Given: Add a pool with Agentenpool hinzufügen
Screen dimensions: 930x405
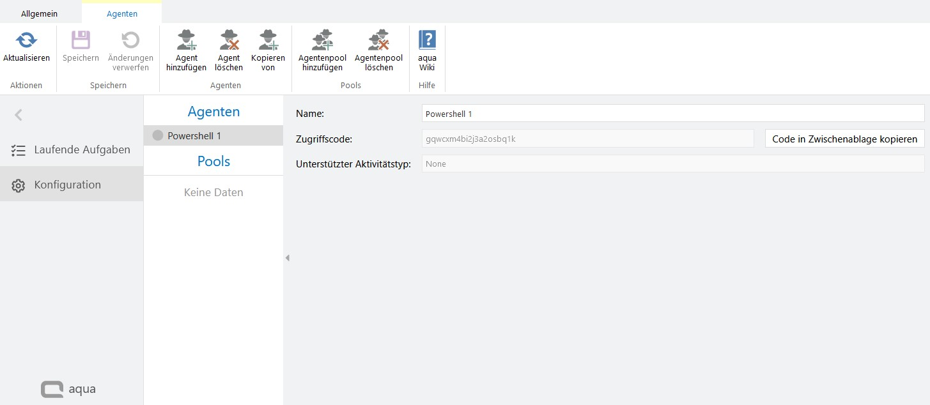Looking at the screenshot, I should (322, 41).
